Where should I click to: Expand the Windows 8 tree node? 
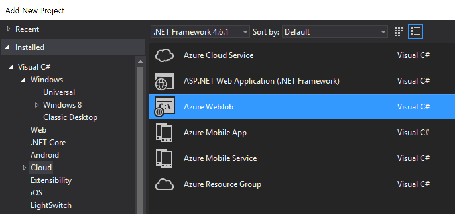(x=37, y=105)
